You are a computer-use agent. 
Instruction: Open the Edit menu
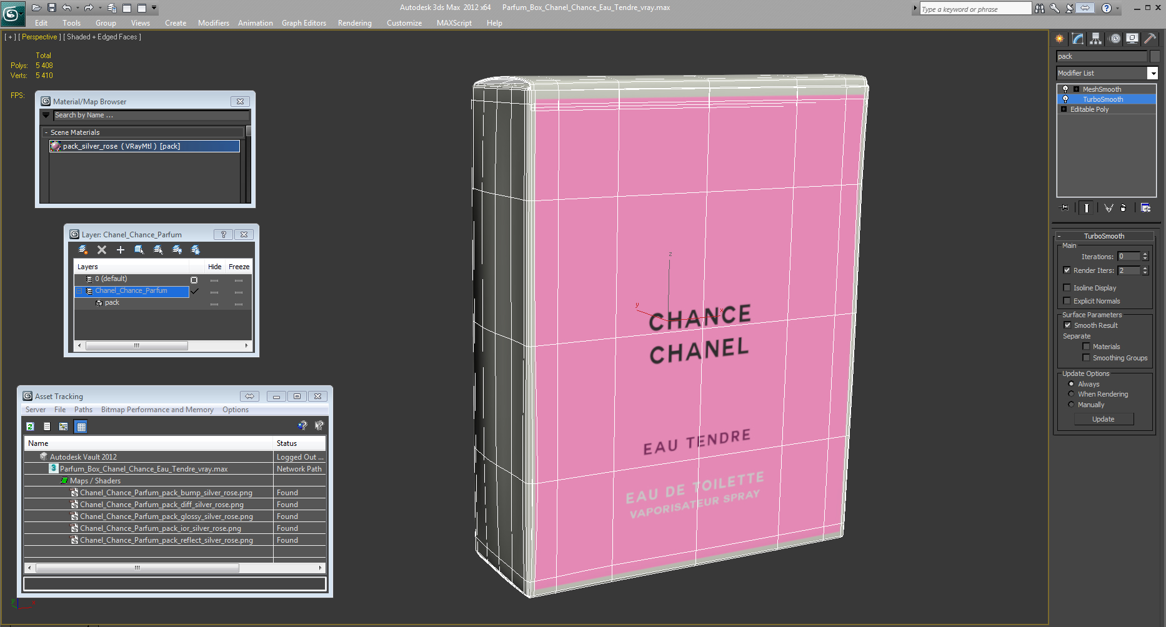tap(41, 23)
